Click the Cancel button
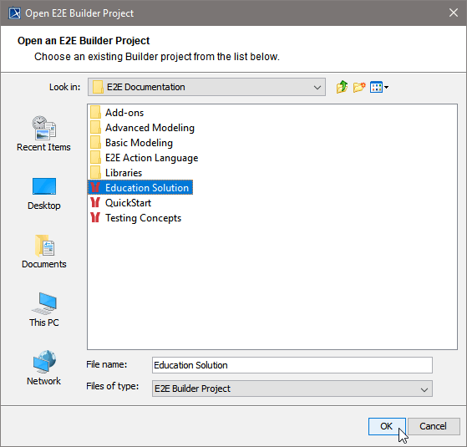This screenshot has width=467, height=447. point(433,426)
